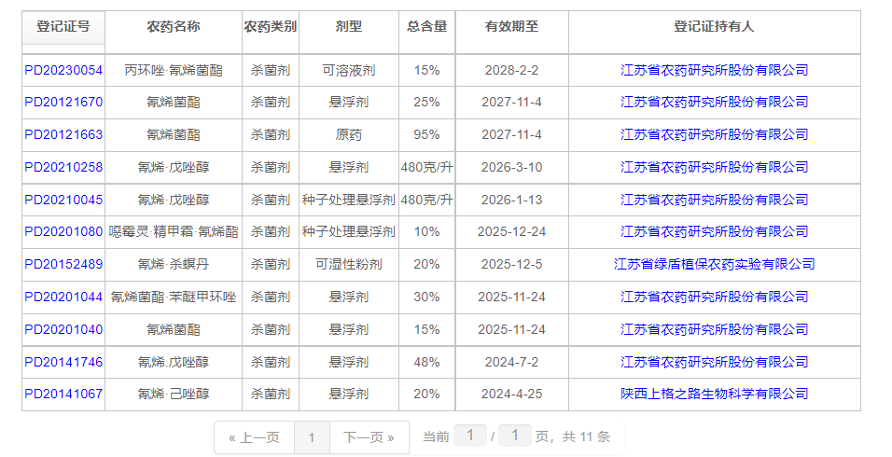
Task: Select total record count 共 11 条
Action: coord(587,437)
